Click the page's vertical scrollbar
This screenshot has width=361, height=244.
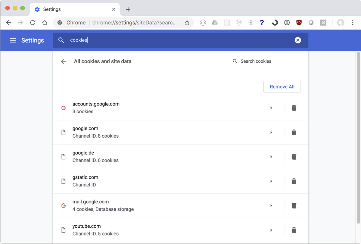pos(358,136)
